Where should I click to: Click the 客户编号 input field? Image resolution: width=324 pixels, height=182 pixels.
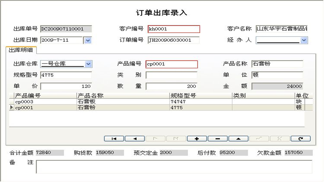[174, 29]
